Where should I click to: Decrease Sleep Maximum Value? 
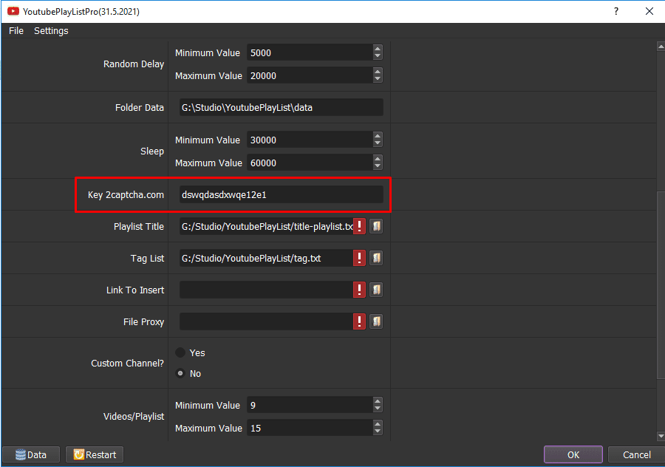click(x=378, y=166)
